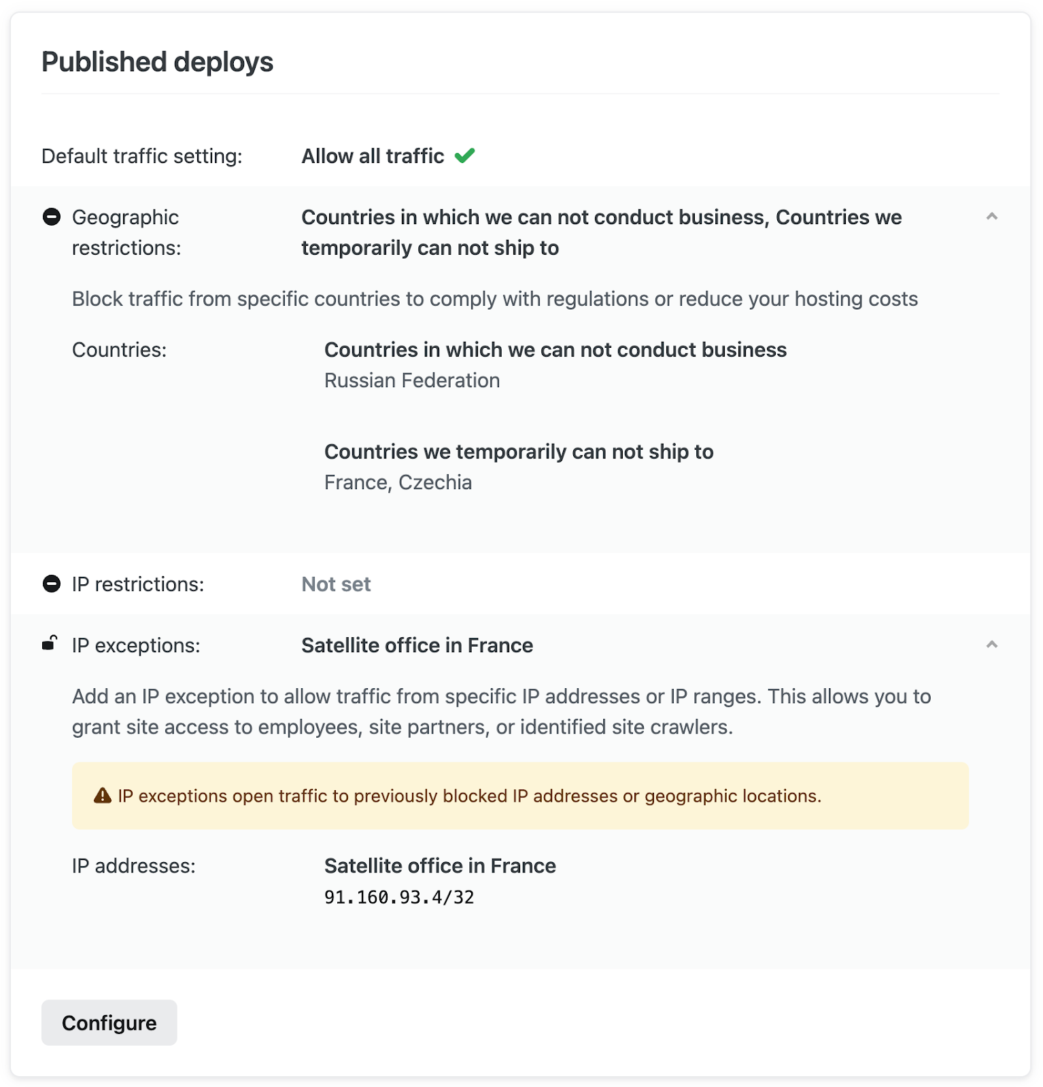Click the France, Czechia country list
This screenshot has height=1087, width=1043.
pos(398,482)
